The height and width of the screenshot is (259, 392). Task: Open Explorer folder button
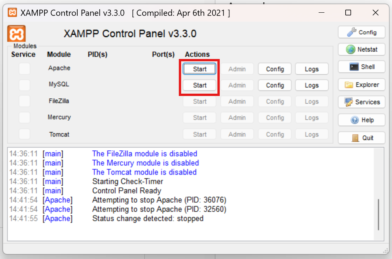click(x=361, y=85)
